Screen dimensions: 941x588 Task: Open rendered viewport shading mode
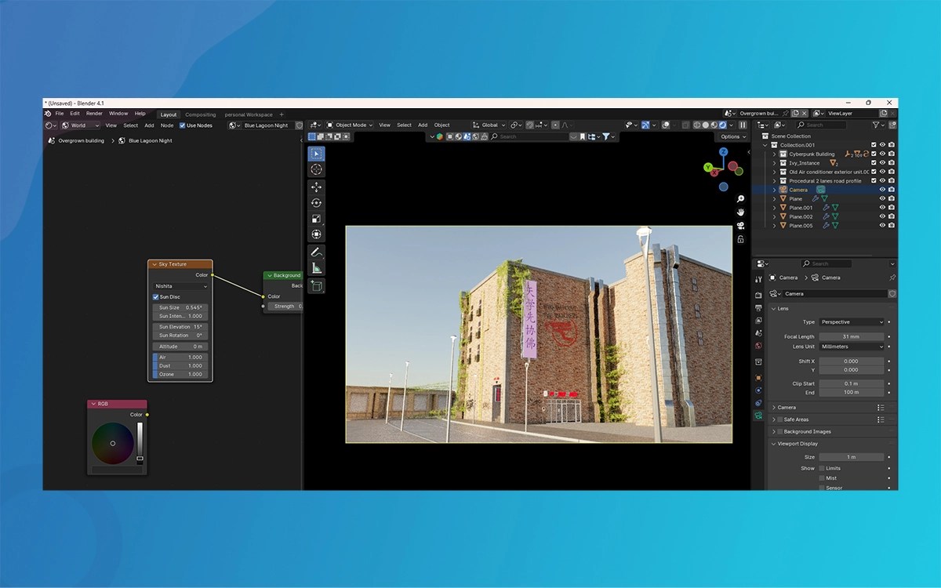722,125
